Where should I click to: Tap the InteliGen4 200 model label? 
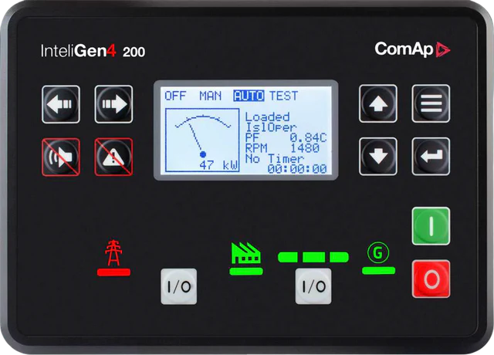93,51
